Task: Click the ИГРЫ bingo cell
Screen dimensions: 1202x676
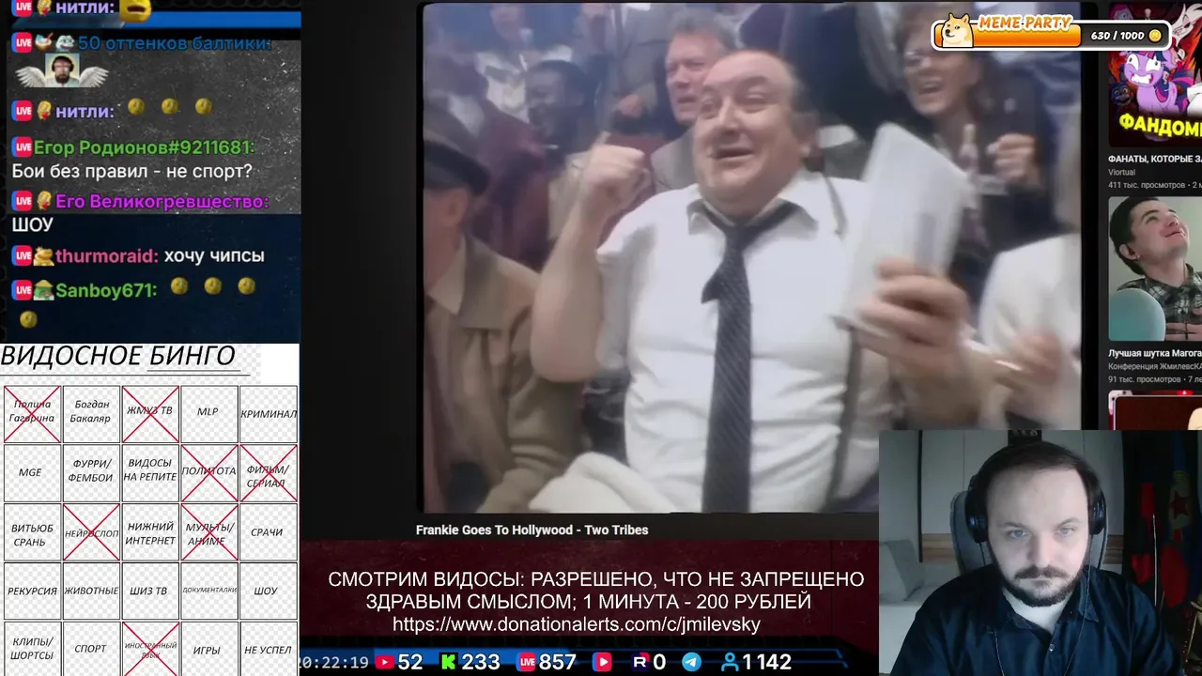Action: 208,649
